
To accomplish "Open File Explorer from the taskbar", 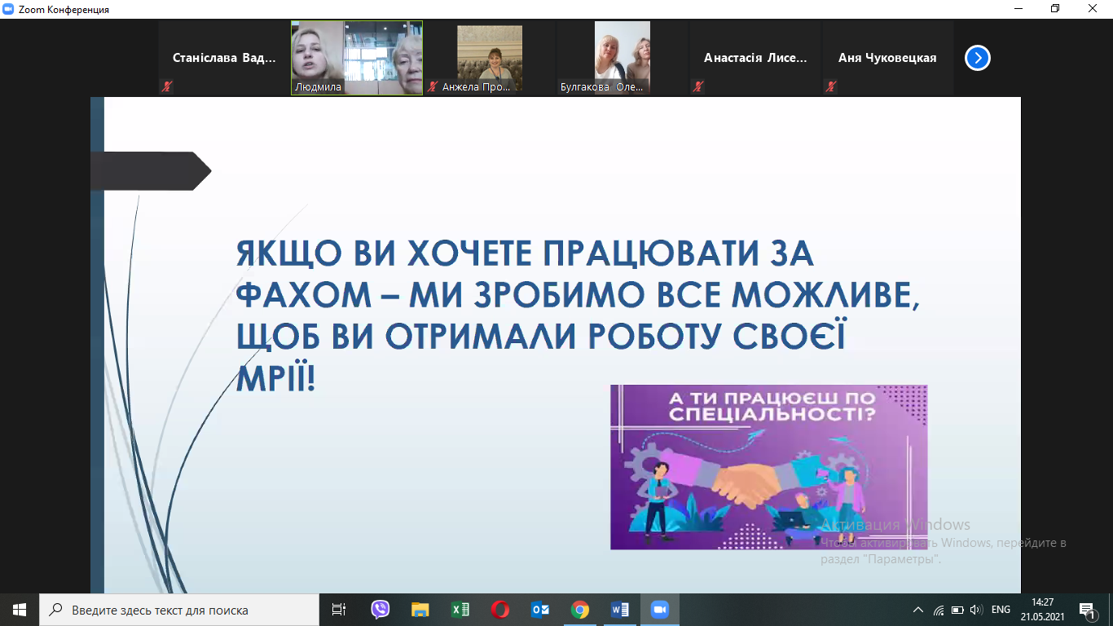I will (x=420, y=610).
